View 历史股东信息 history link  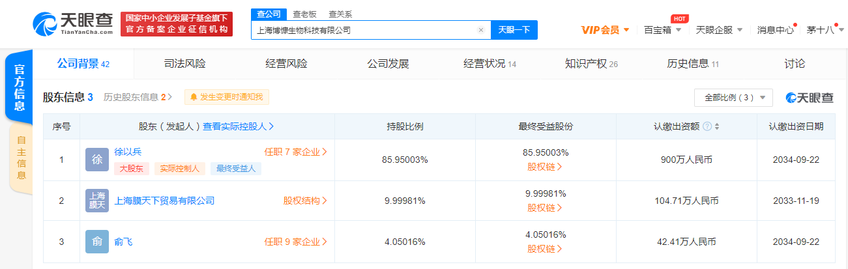[138, 97]
